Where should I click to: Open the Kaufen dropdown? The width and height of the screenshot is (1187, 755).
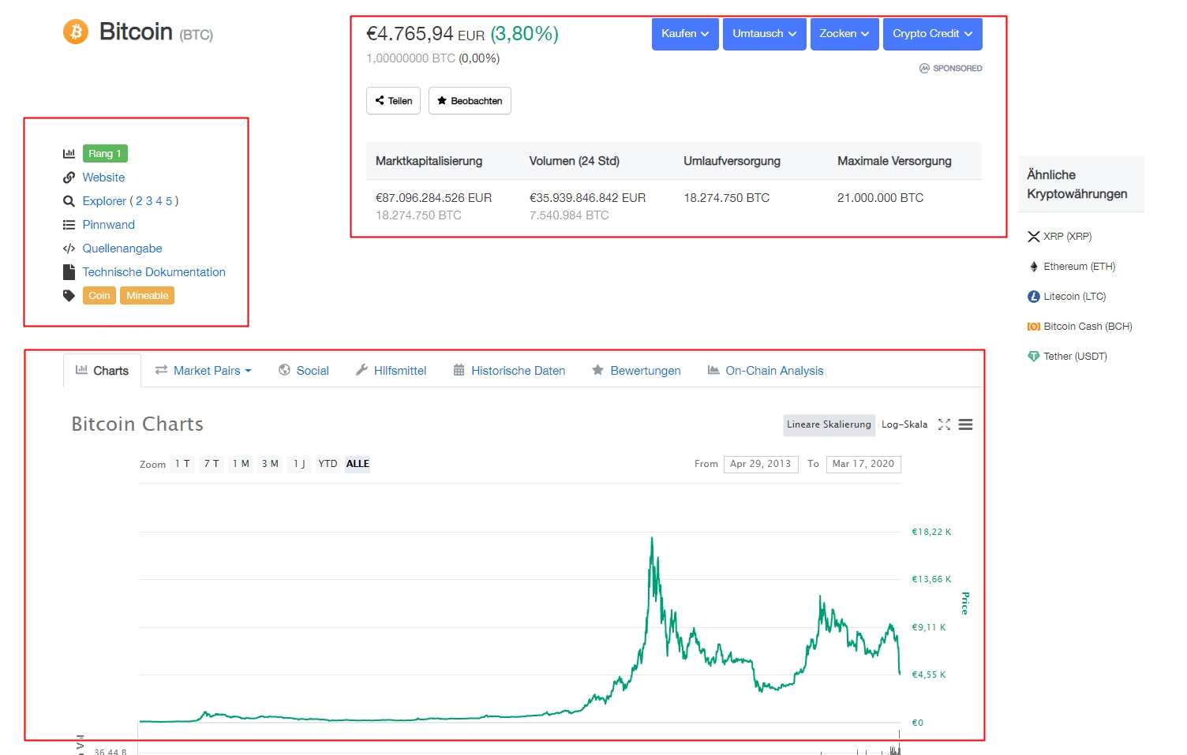coord(684,34)
